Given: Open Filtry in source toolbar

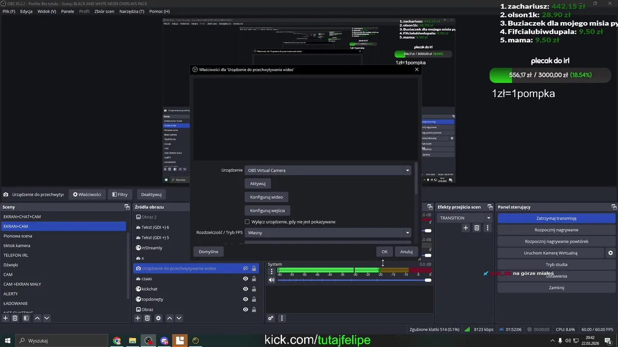Looking at the screenshot, I should pos(120,195).
